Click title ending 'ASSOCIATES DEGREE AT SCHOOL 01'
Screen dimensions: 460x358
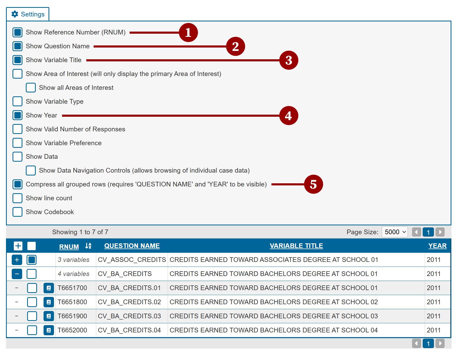[x=274, y=260]
